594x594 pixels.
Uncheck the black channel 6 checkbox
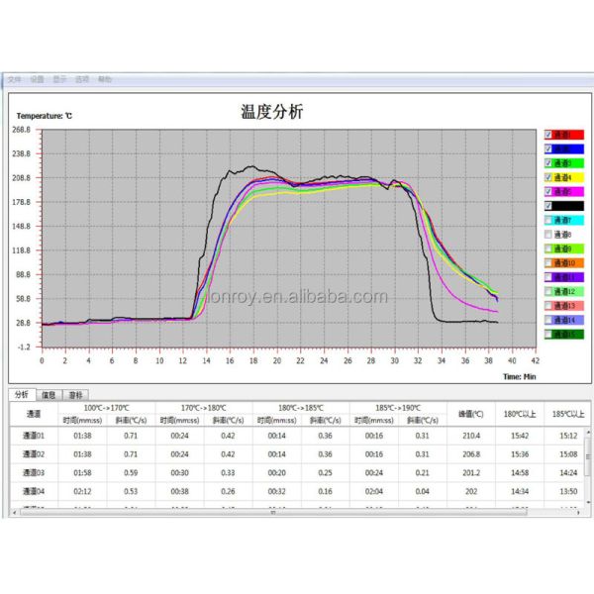point(548,206)
